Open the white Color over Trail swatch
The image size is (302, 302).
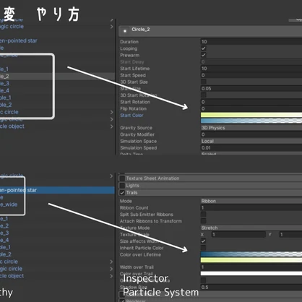(251, 273)
